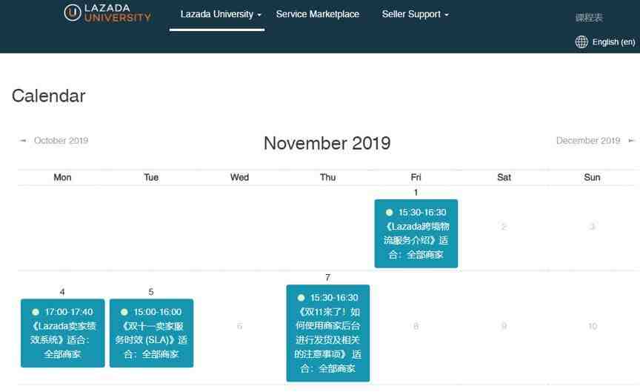Select day 6 in the calendar
This screenshot has width=640, height=392.
[x=239, y=326]
